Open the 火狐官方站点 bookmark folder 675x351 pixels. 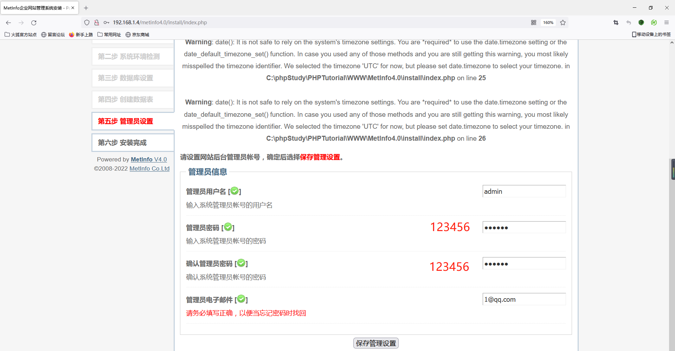click(x=20, y=34)
